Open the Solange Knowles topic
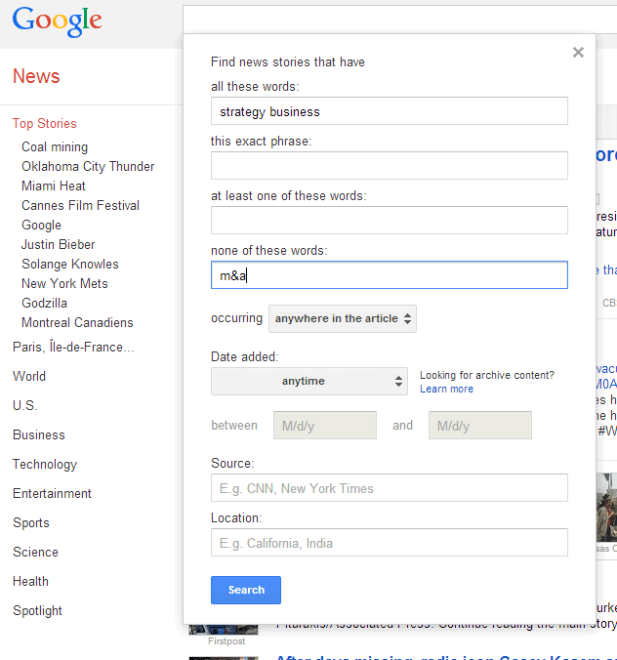 [70, 264]
